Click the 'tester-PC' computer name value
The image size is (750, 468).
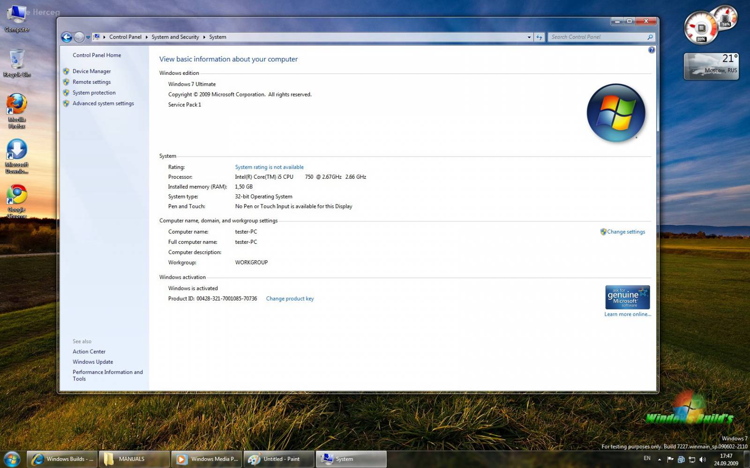point(246,232)
